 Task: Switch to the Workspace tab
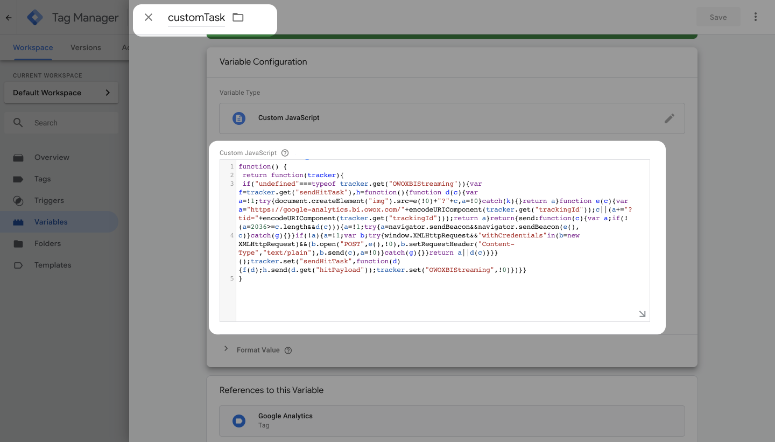click(33, 47)
